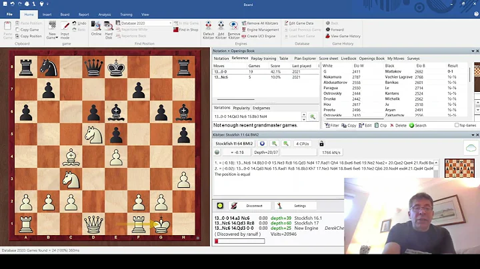Viewport: 480px width, 269px height.
Task: Click the Clip button
Action: tap(381, 125)
